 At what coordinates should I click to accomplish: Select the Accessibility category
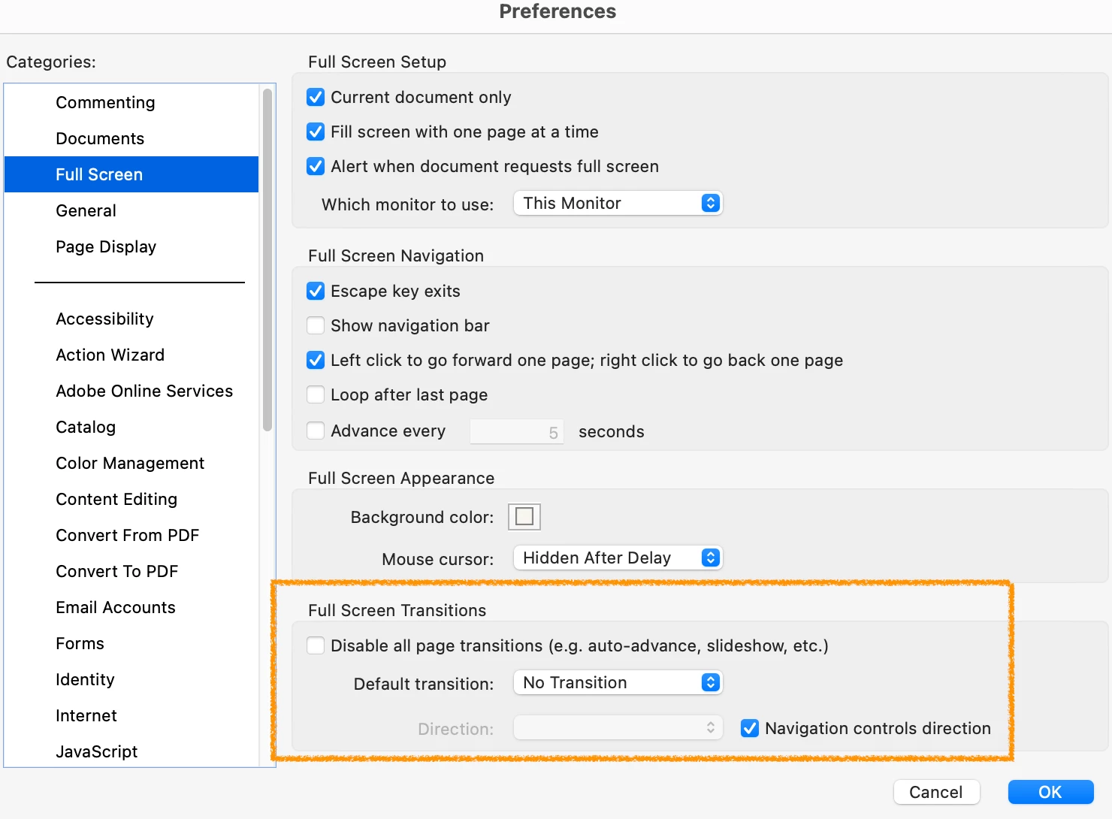coord(104,319)
